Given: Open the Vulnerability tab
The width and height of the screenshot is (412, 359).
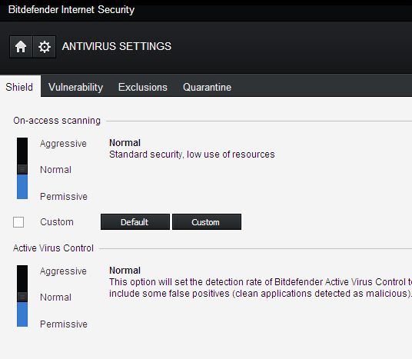Looking at the screenshot, I should pos(75,88).
